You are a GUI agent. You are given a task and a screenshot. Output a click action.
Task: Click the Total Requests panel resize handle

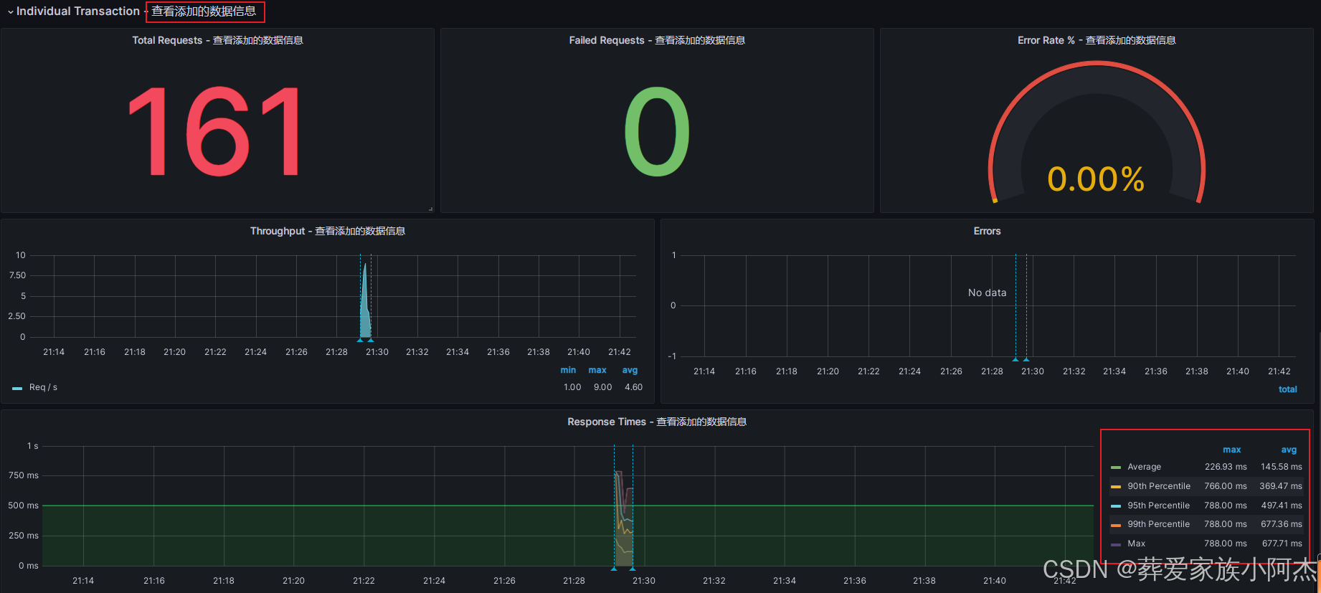(430, 209)
